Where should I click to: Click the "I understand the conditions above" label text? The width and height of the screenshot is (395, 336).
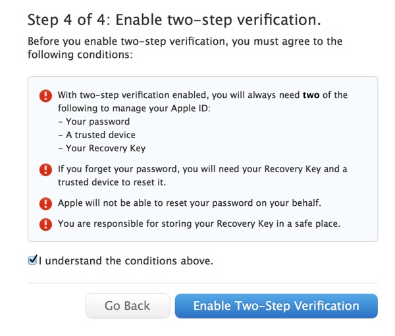tap(126, 261)
